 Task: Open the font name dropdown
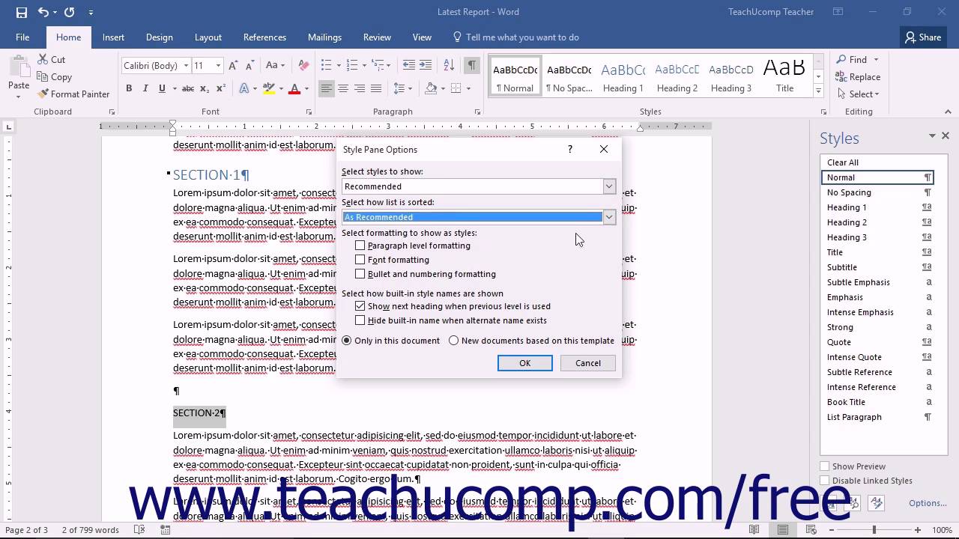186,66
